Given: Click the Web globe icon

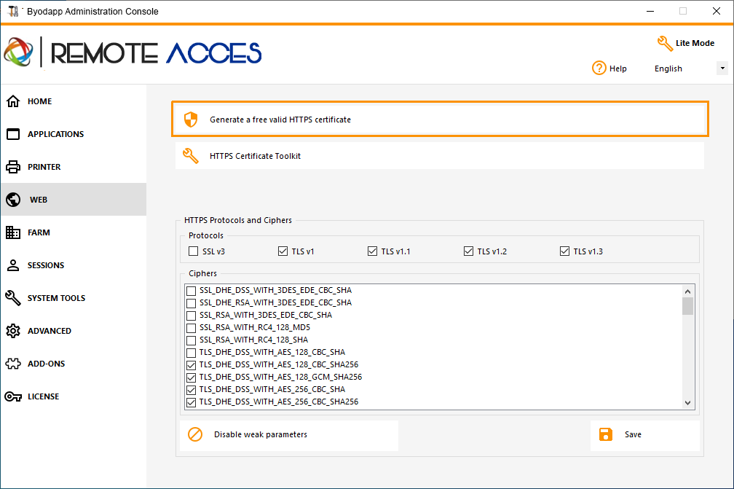Looking at the screenshot, I should [13, 200].
